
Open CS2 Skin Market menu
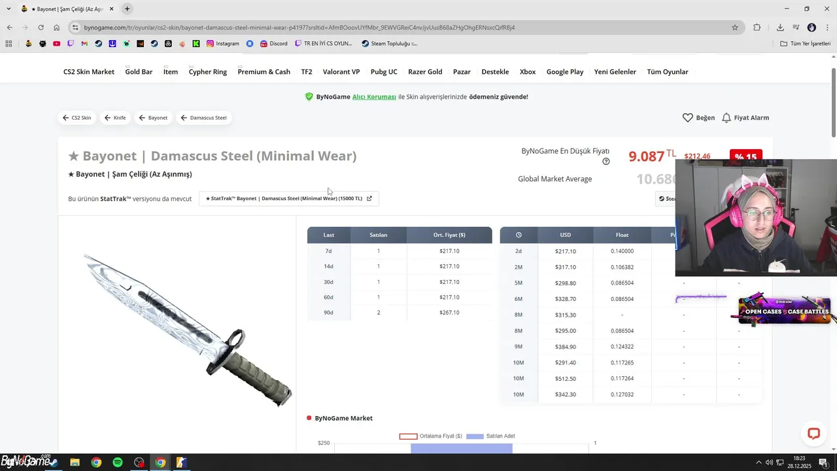[x=89, y=72]
